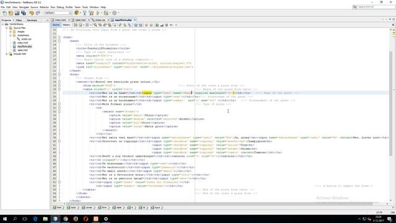The image size is (396, 223).
Task: Open Firefox from the taskbar
Action: coord(75,219)
